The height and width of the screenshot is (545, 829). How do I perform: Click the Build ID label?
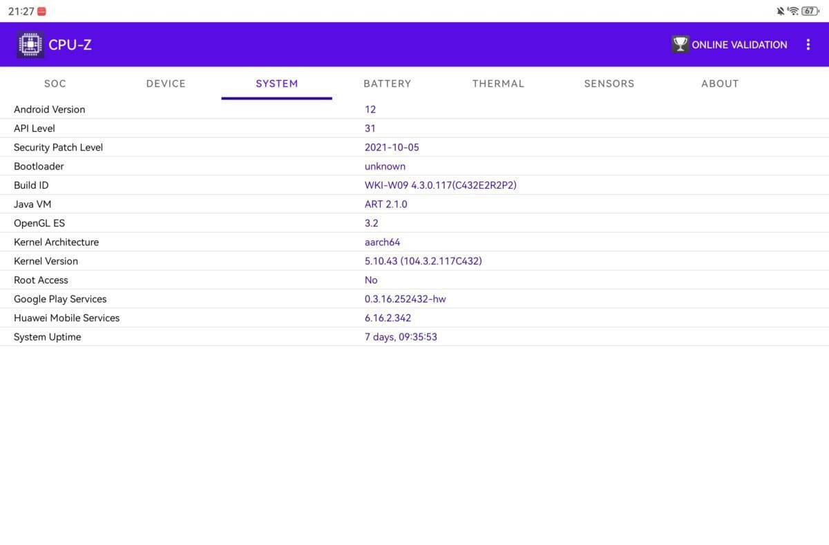pos(31,185)
